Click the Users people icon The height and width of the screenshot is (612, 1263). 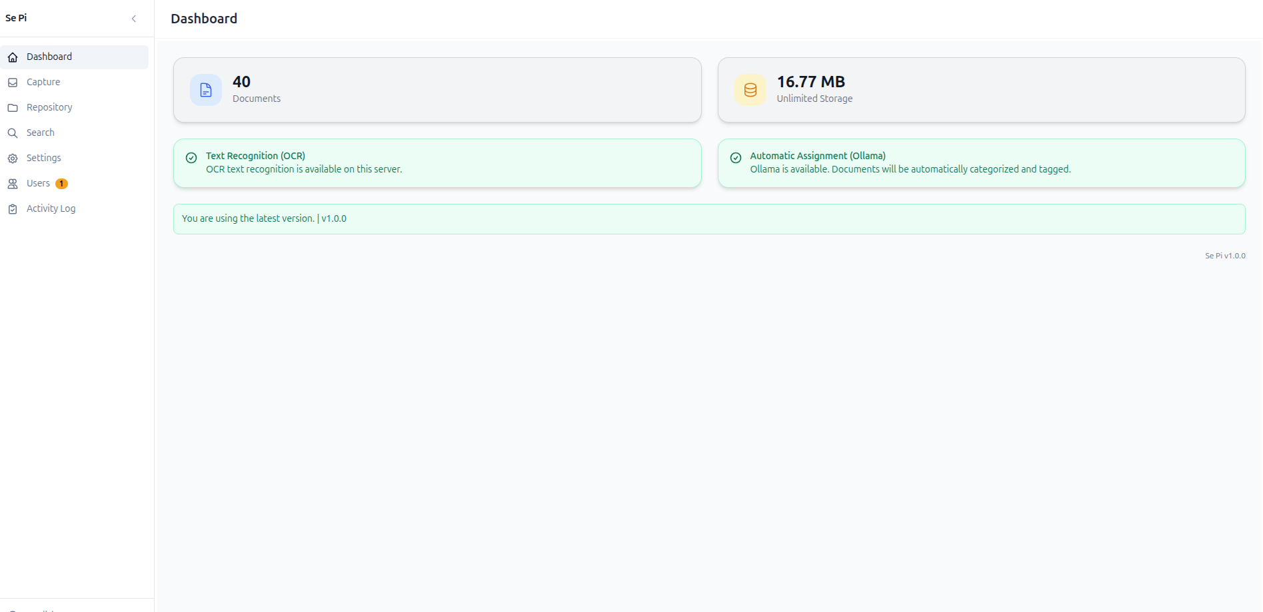13,184
